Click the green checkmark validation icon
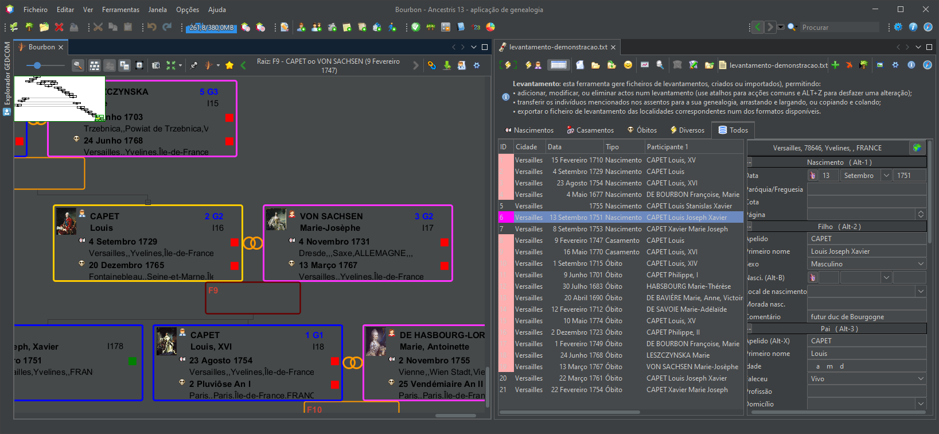 415,27
